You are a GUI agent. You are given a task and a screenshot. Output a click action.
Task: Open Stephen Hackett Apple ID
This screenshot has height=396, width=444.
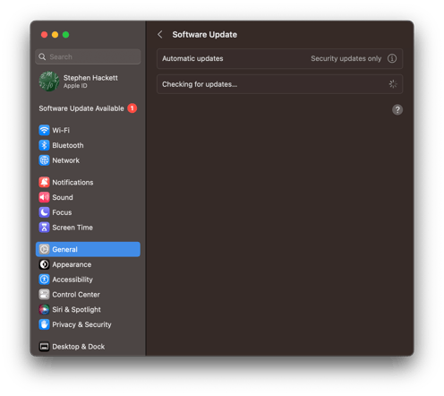click(x=88, y=82)
